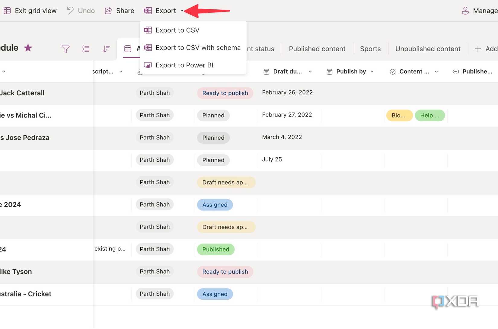Click the Published status pill
This screenshot has width=498, height=329.
(215, 249)
